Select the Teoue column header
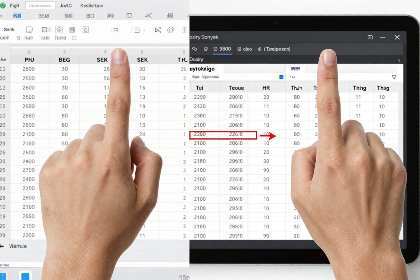 coord(236,88)
